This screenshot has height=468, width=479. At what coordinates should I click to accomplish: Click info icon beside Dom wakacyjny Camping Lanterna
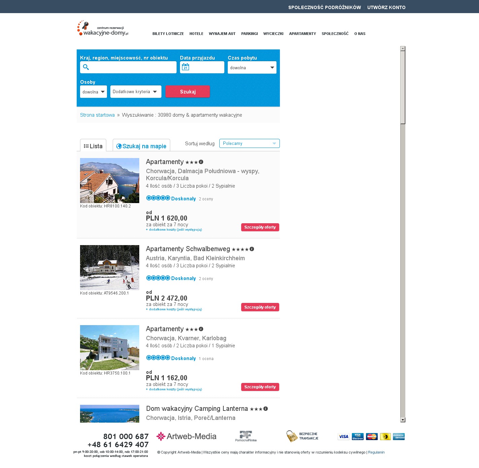pyautogui.click(x=265, y=409)
